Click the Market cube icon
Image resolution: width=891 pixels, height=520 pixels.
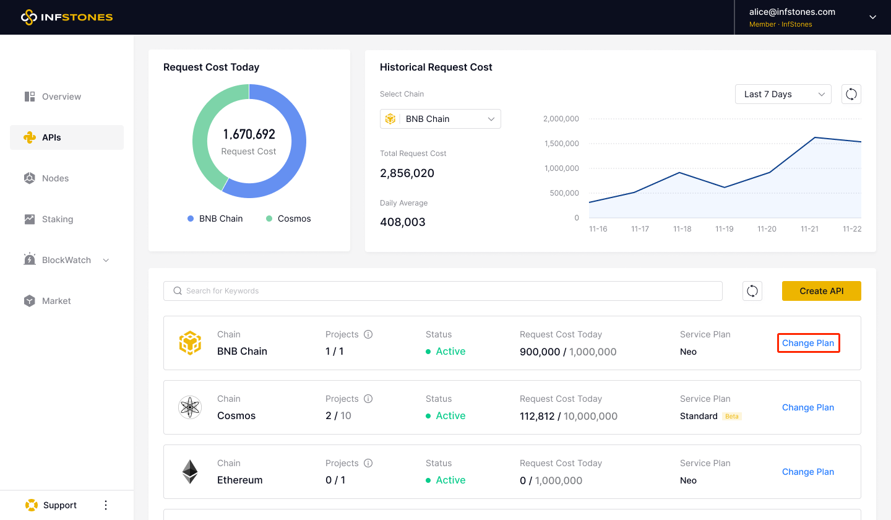coord(30,301)
